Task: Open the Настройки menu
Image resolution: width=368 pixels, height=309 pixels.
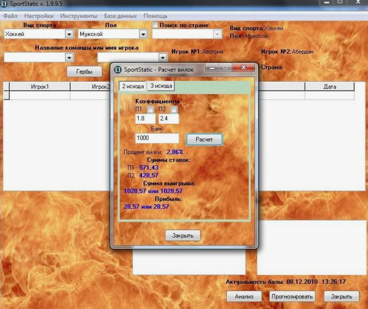Action: coord(38,16)
